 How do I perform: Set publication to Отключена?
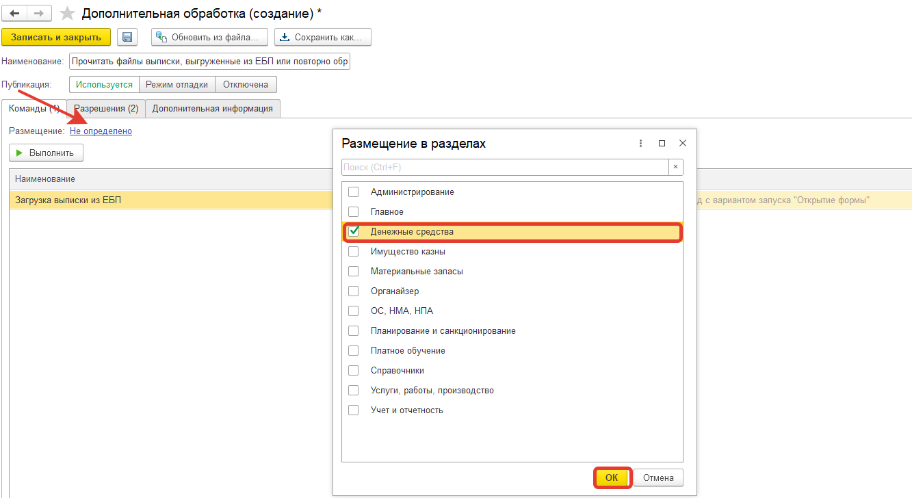click(246, 85)
